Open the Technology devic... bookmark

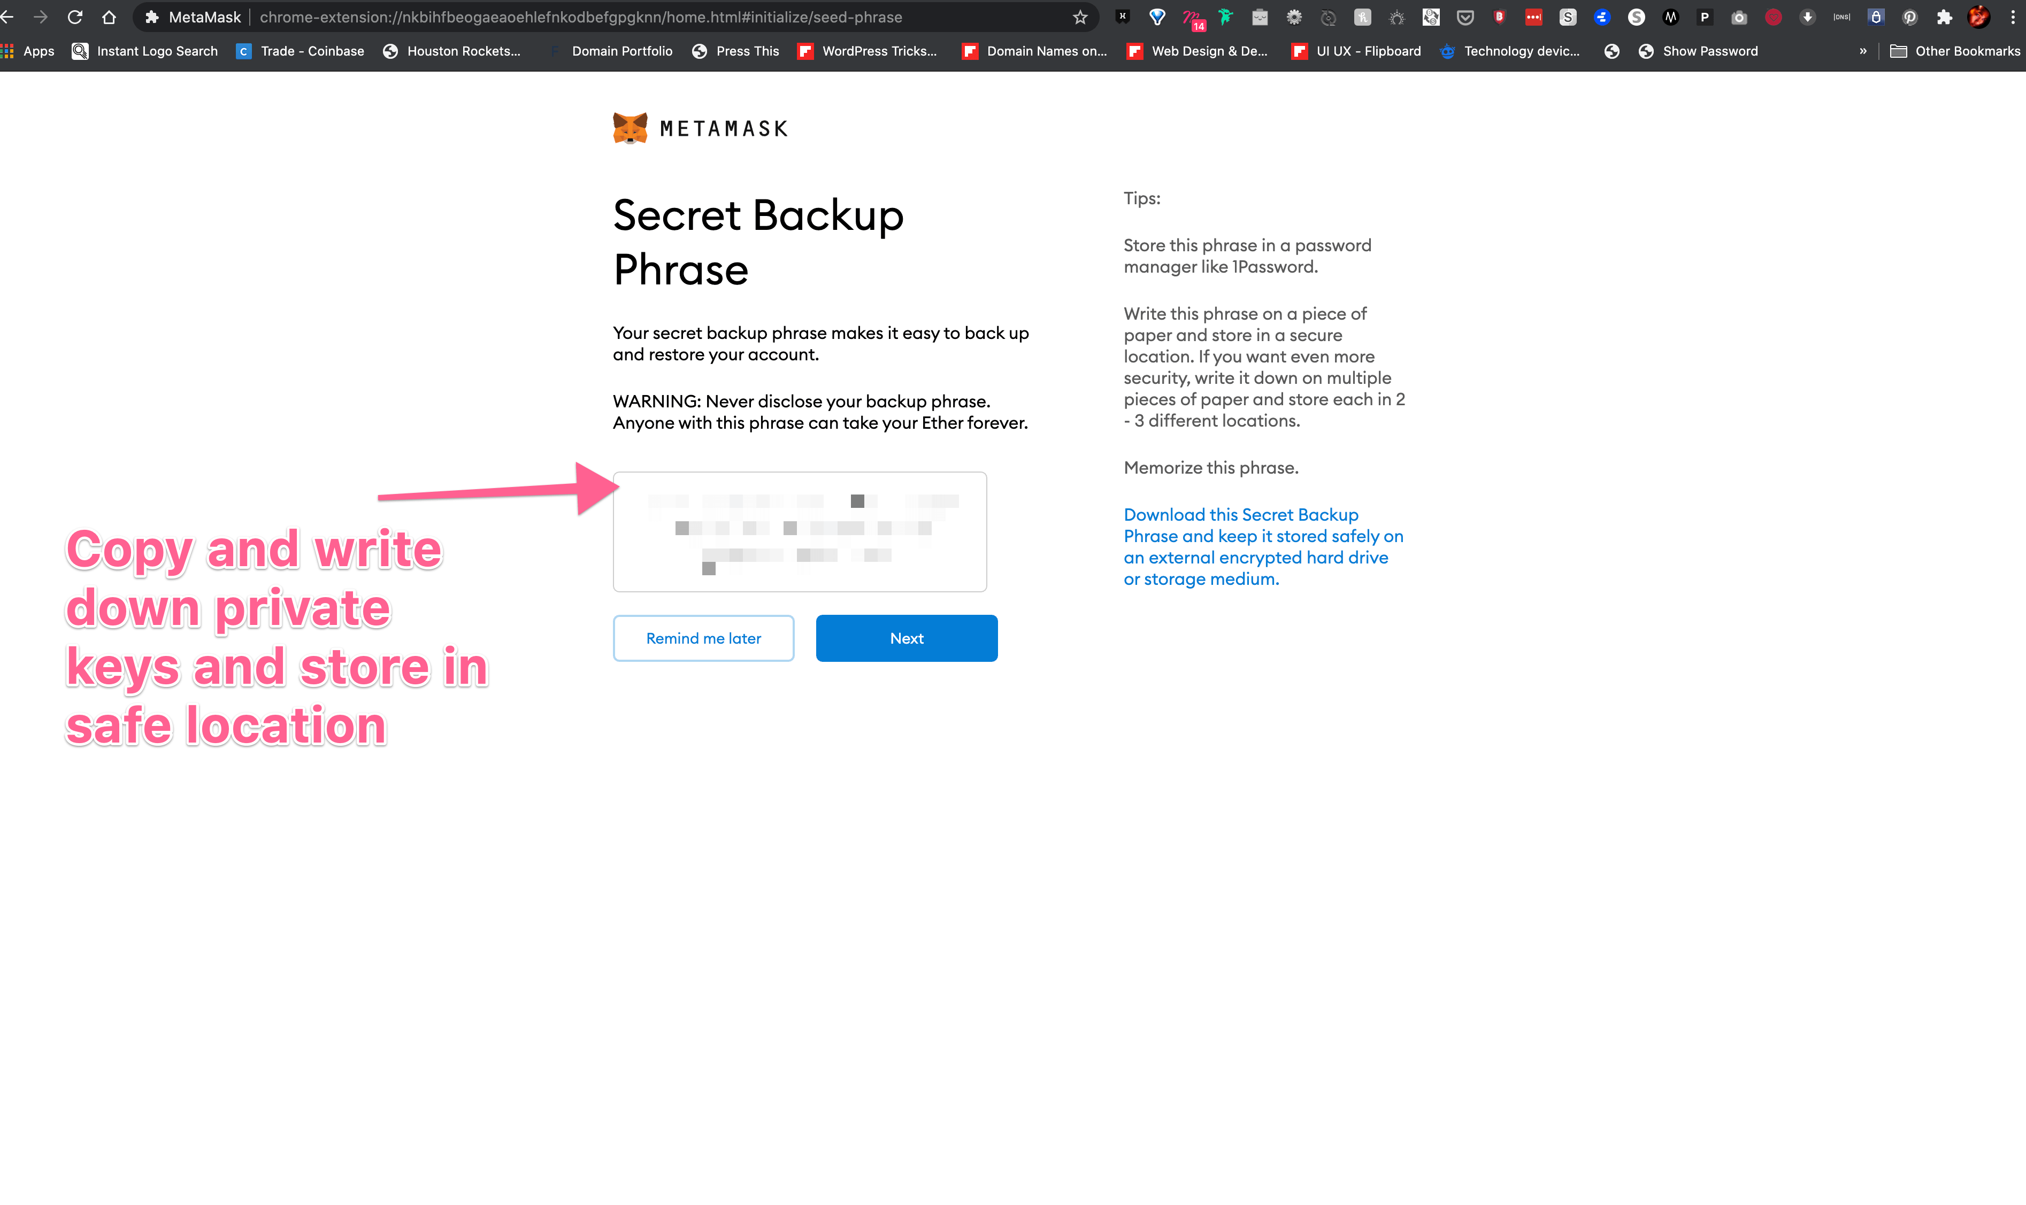(x=1510, y=51)
